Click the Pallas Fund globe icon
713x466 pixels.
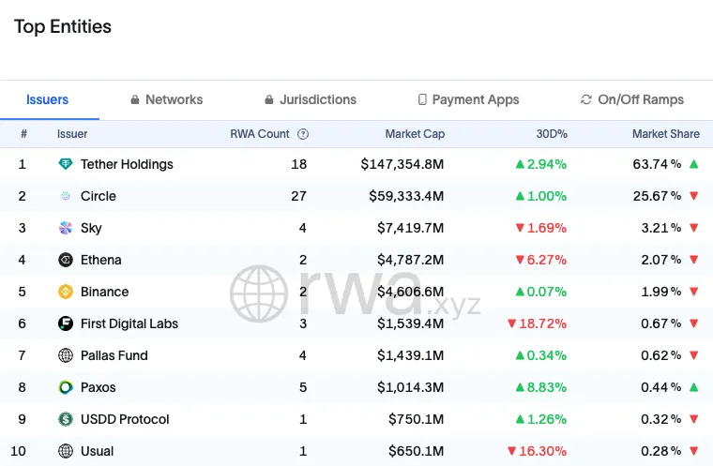66,355
